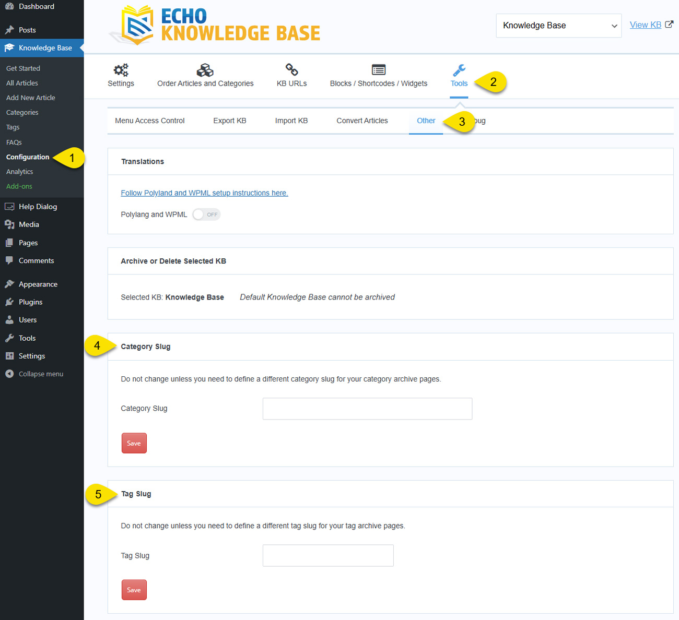Click the Collapse menu arrow icon
The height and width of the screenshot is (620, 679).
[x=9, y=374]
